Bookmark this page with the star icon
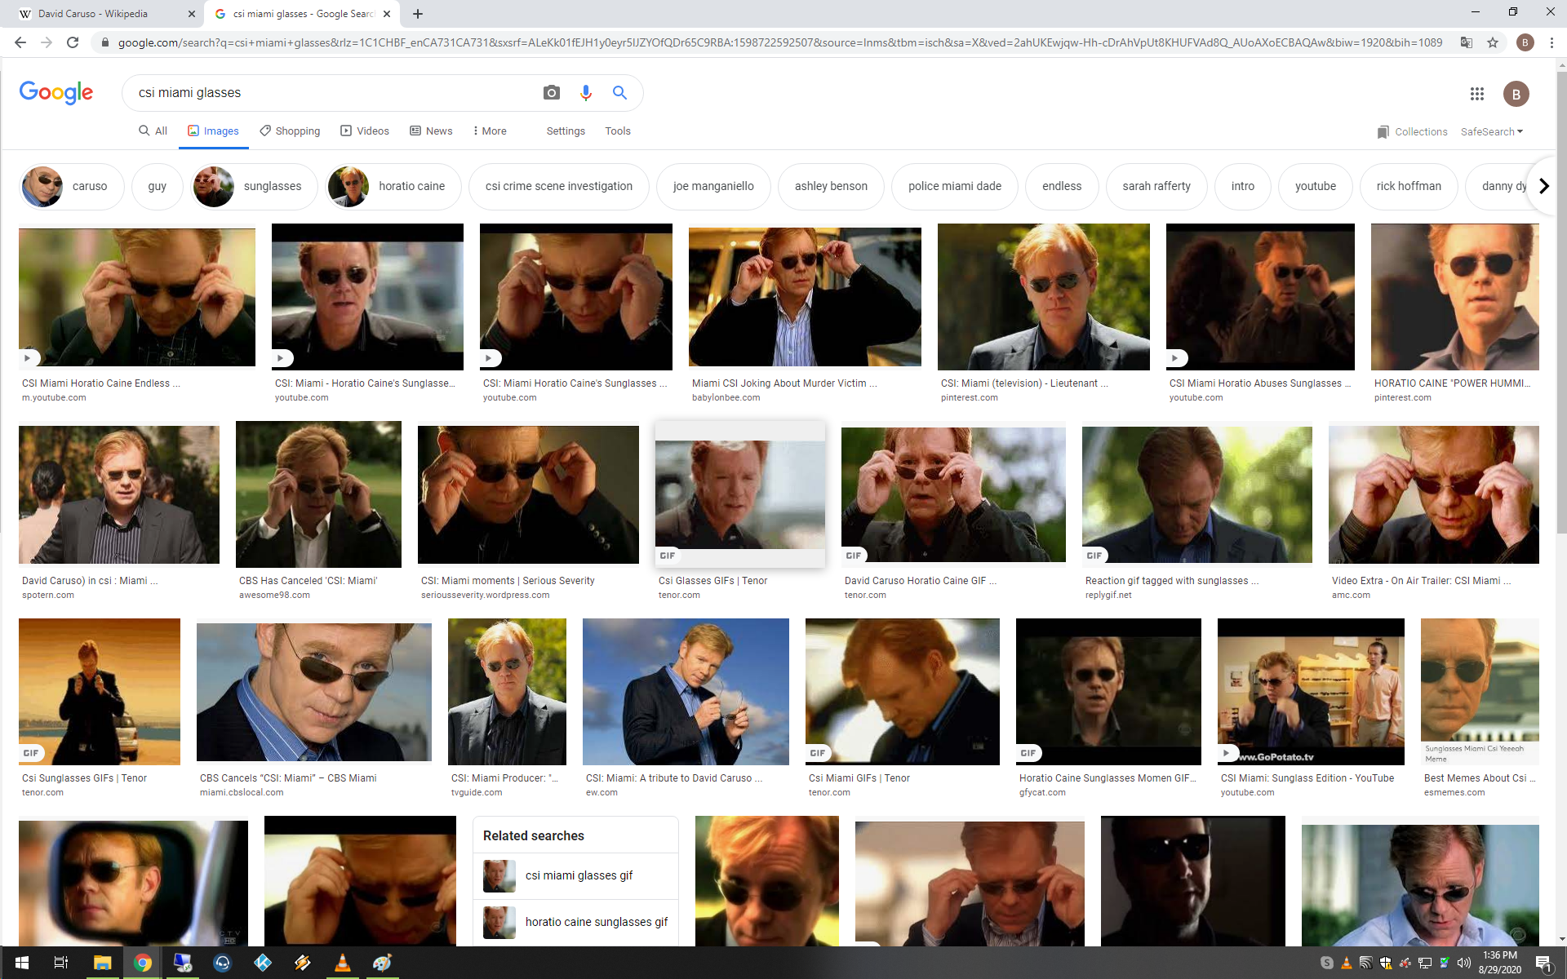 tap(1493, 42)
